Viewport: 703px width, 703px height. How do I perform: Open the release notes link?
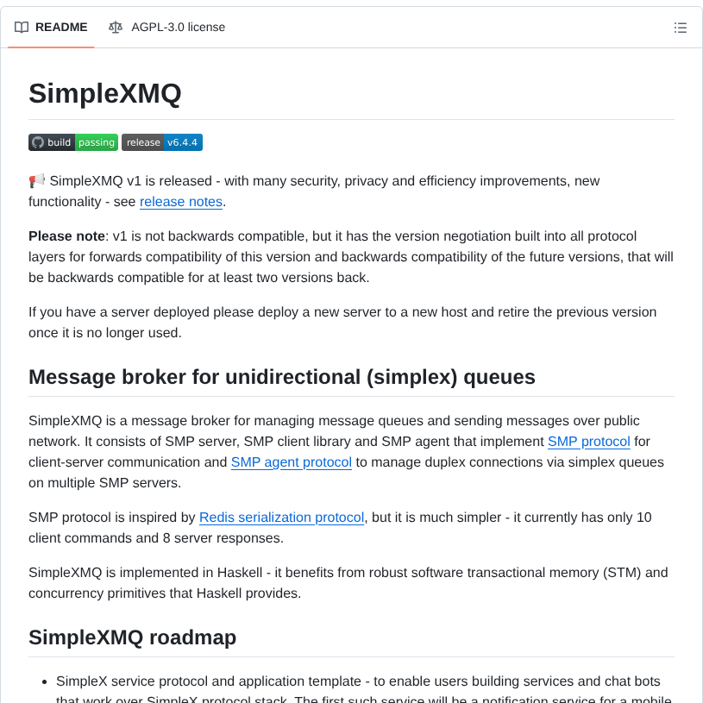pos(180,201)
